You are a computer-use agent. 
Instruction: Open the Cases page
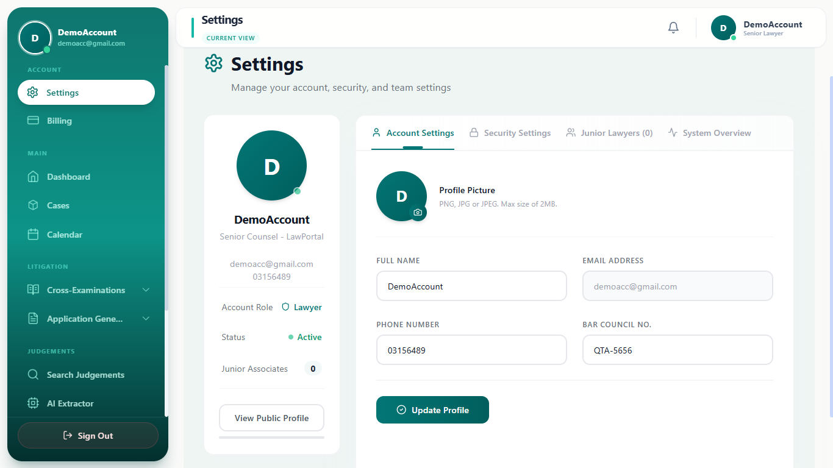86,205
